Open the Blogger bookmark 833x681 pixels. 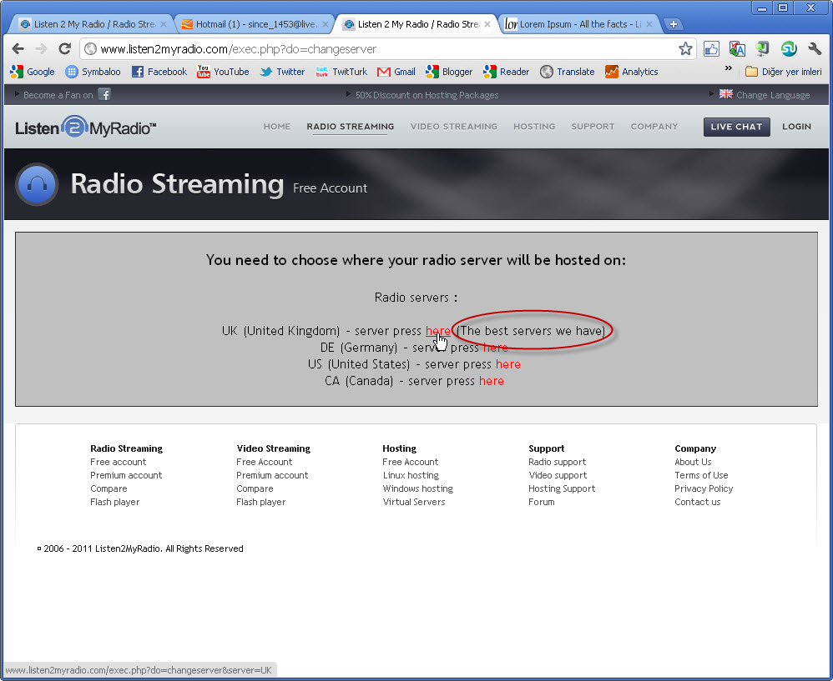pyautogui.click(x=449, y=72)
